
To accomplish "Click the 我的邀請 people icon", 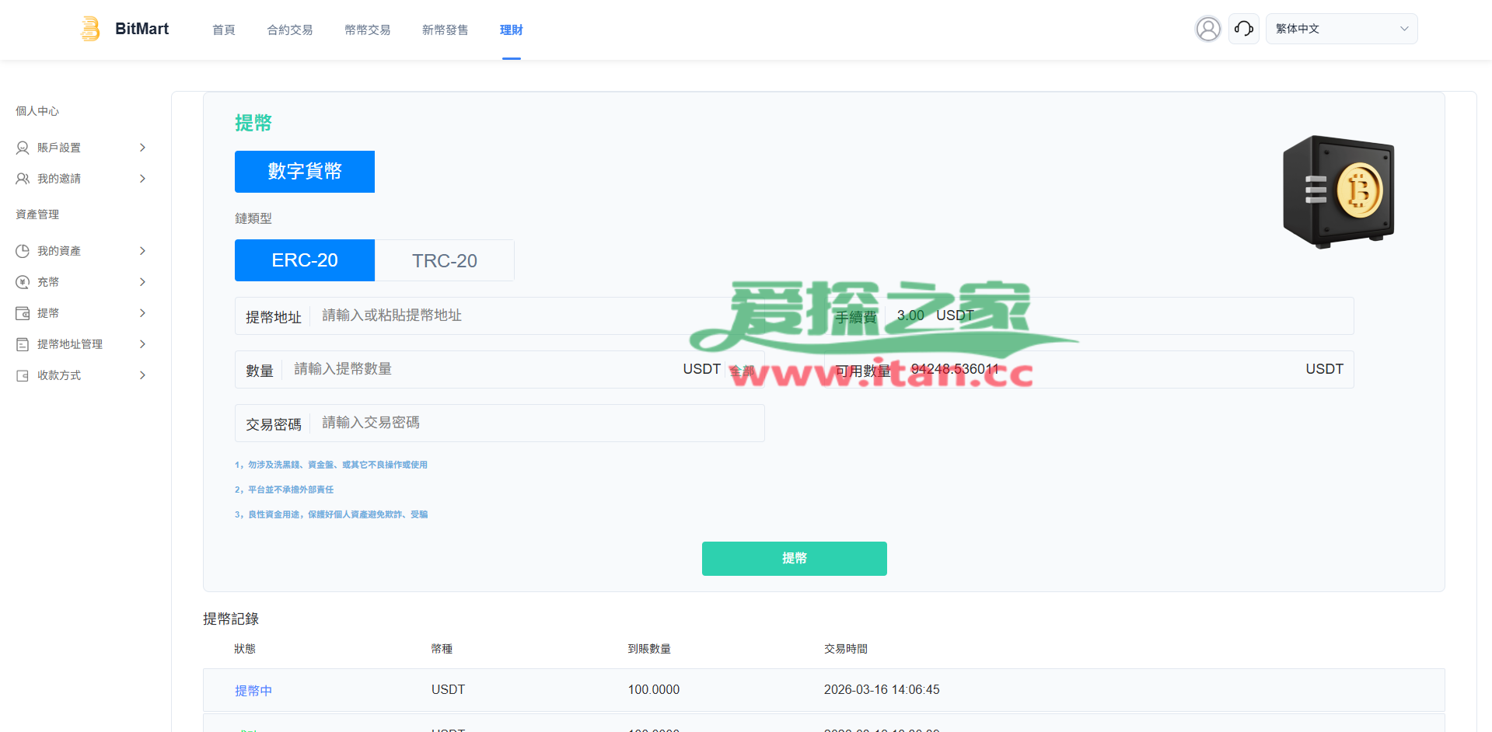I will click(23, 179).
